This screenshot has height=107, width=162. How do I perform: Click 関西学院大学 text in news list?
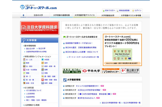click(x=71, y=98)
